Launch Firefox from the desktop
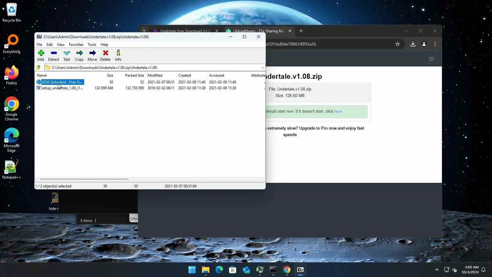Screen dimensions: 492x277 point(12,75)
